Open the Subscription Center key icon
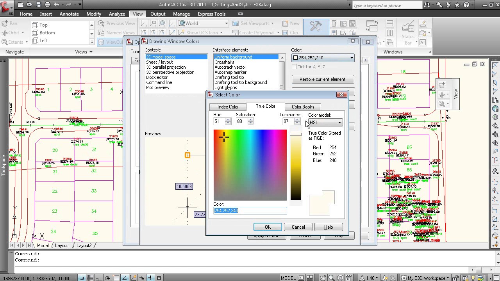Screen dimensions: 500x281 [439, 5]
